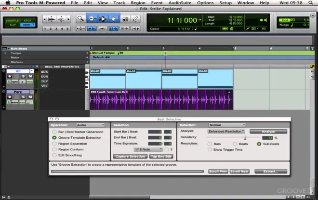Set resolution to Sub-Beats
Screen dimensions: 318x200
259,144
